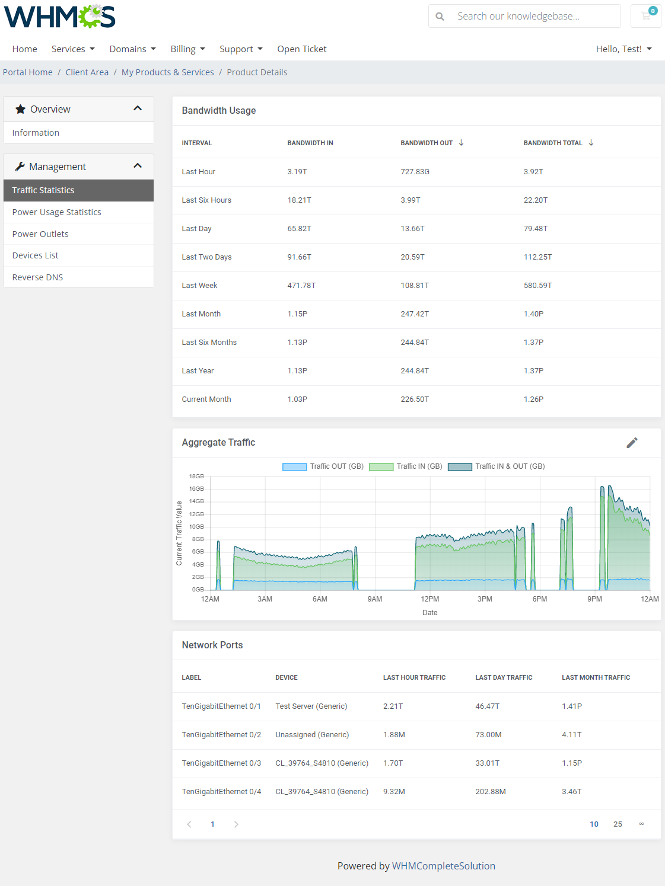Click Last Month Traffic column header
This screenshot has height=886, width=665.
(x=596, y=677)
